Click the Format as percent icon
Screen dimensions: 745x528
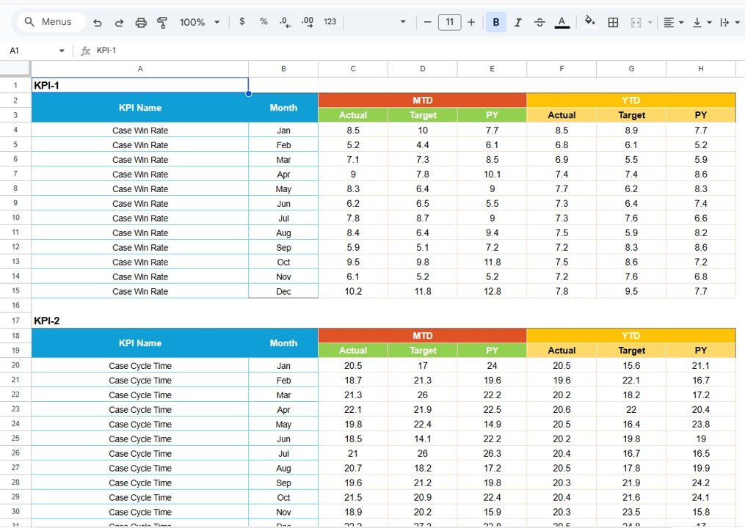[x=264, y=22]
